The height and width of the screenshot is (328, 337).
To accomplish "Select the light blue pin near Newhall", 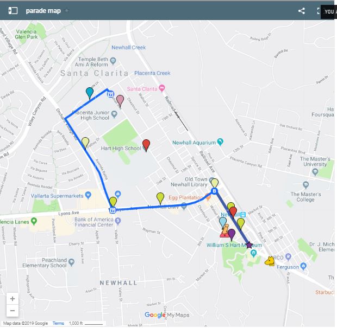I will [223, 222].
